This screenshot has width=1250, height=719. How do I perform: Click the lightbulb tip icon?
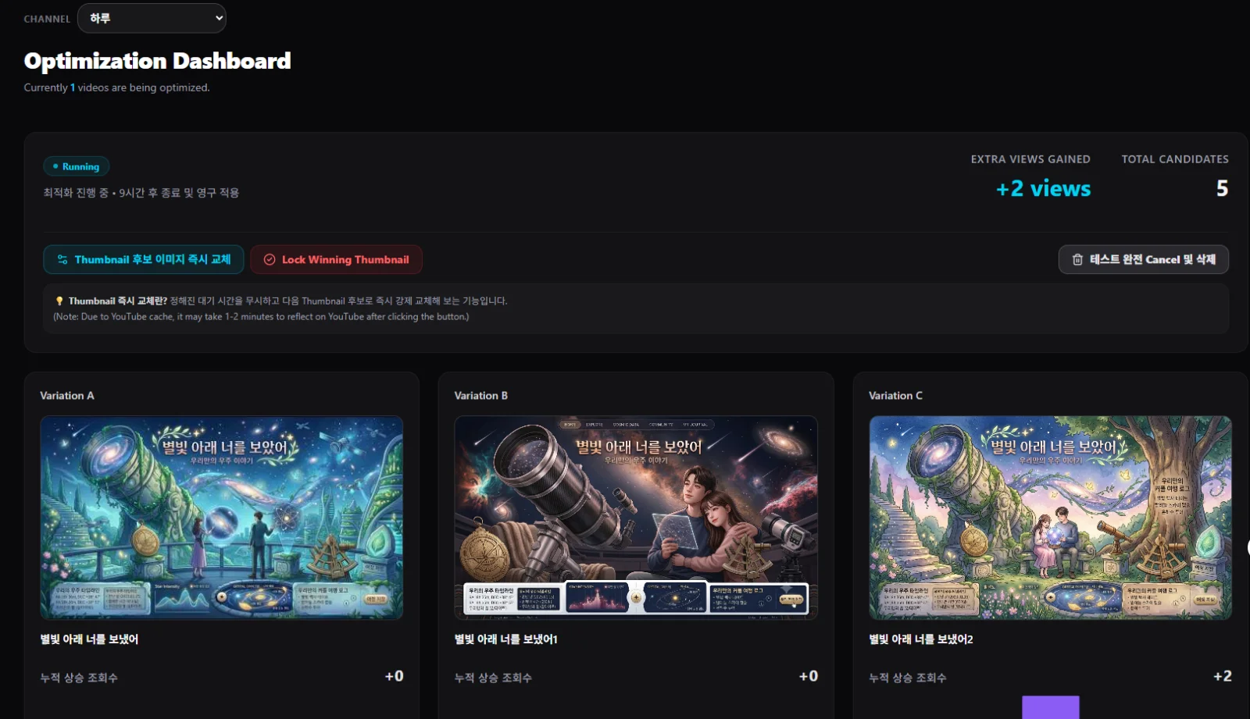pos(59,301)
